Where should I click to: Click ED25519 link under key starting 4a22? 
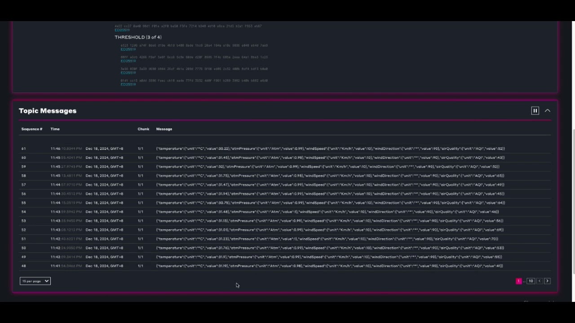[x=122, y=30]
